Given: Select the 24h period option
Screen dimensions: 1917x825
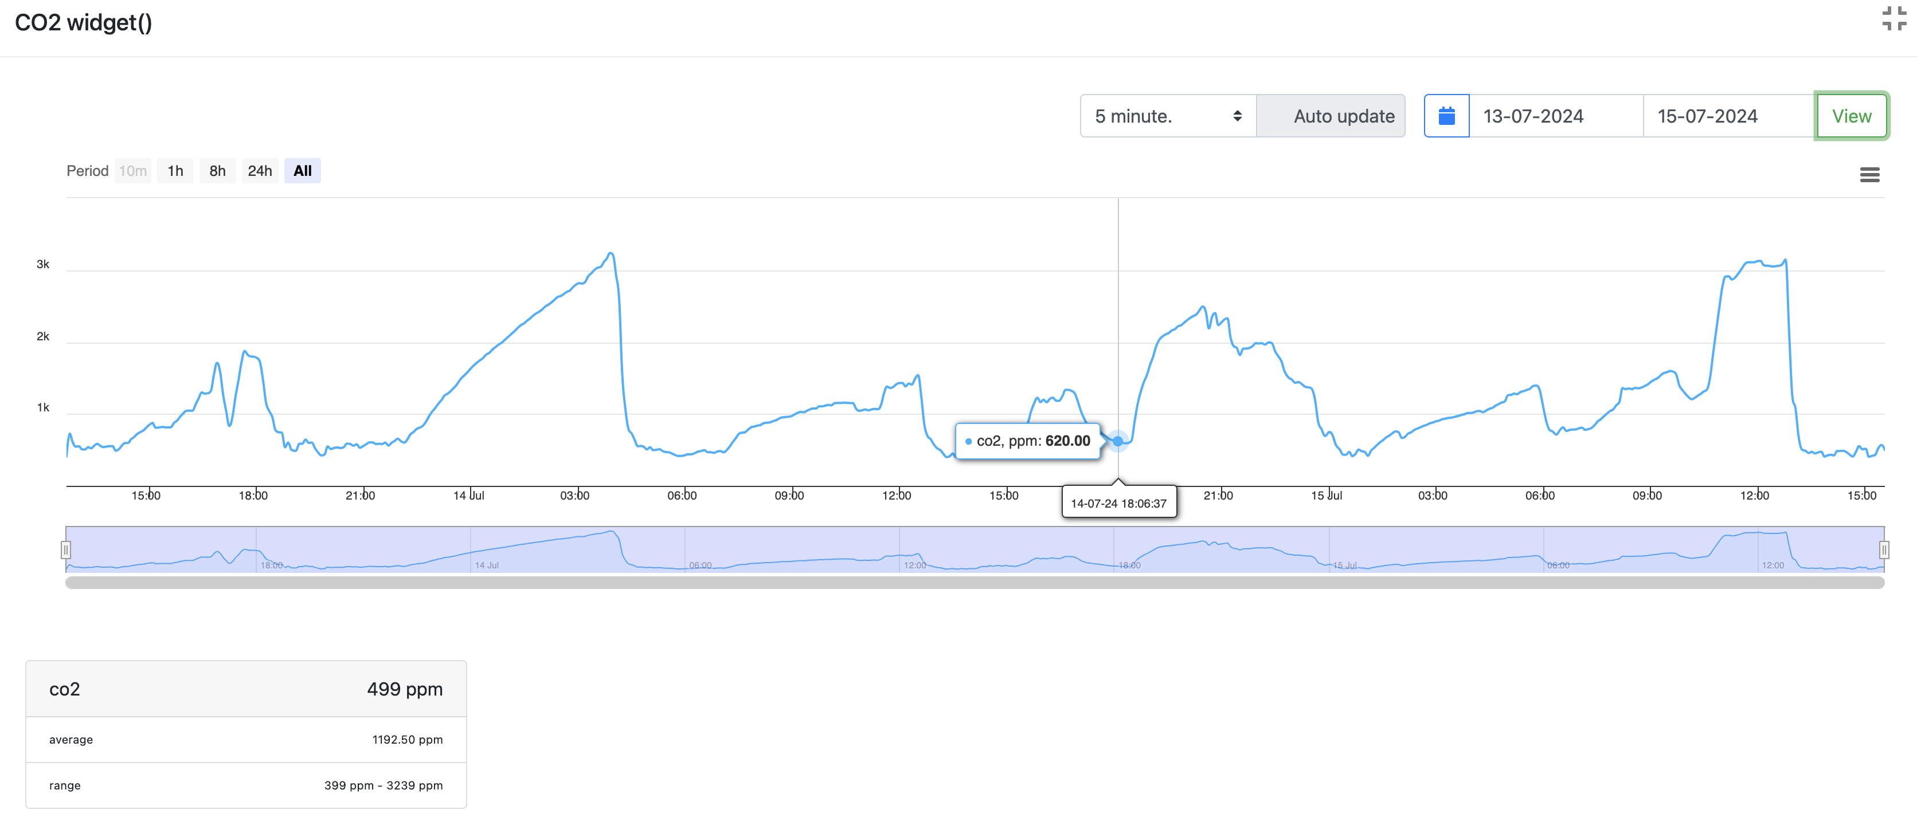Looking at the screenshot, I should point(260,171).
